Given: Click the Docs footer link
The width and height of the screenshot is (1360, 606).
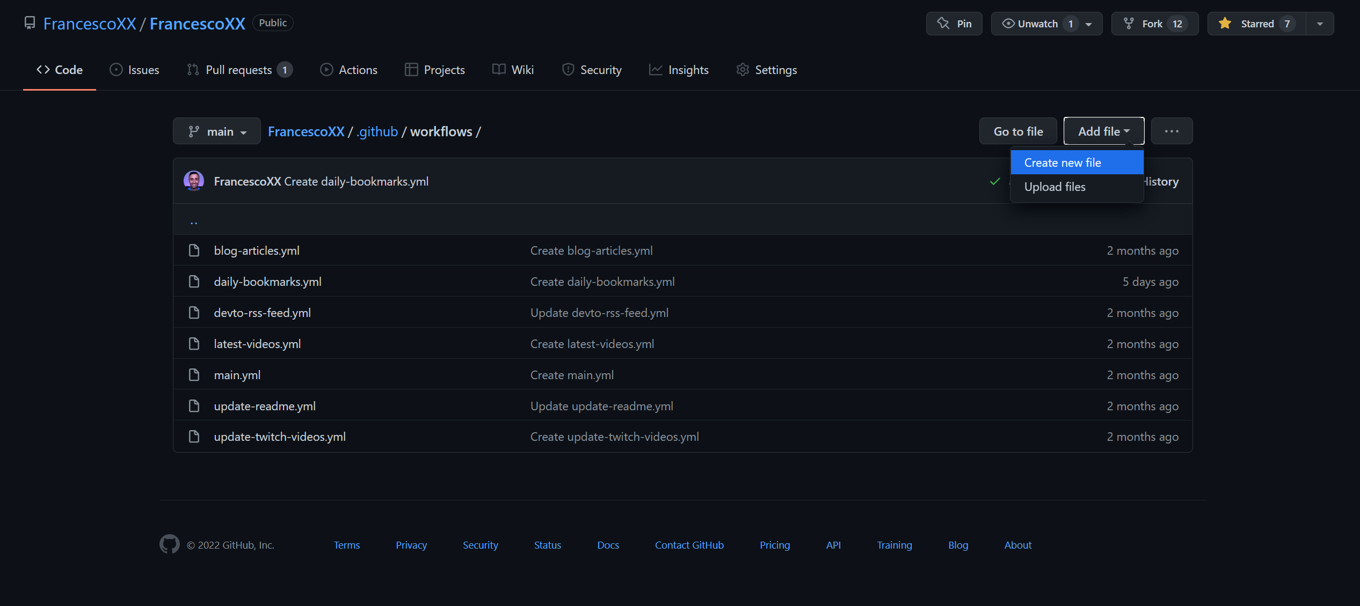Looking at the screenshot, I should pyautogui.click(x=608, y=545).
